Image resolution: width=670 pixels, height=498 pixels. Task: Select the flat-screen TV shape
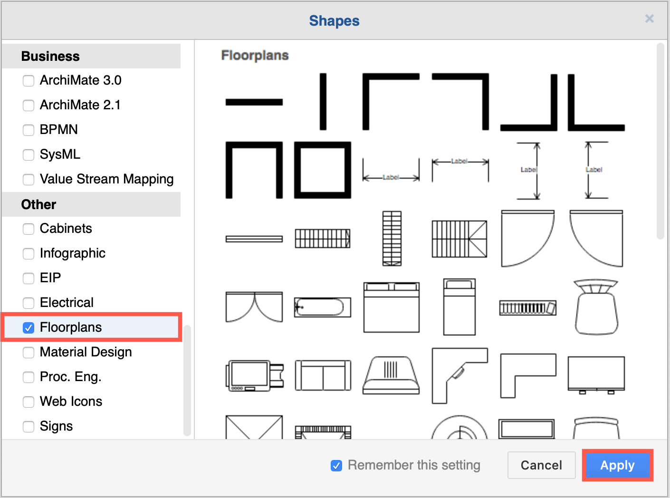point(596,375)
